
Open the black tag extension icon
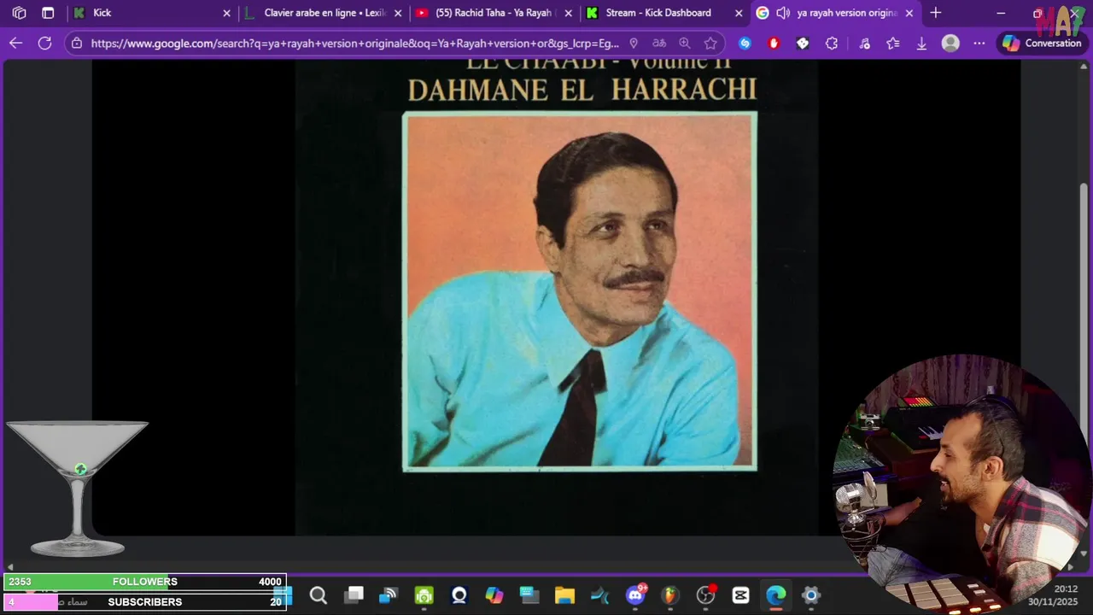coord(802,43)
